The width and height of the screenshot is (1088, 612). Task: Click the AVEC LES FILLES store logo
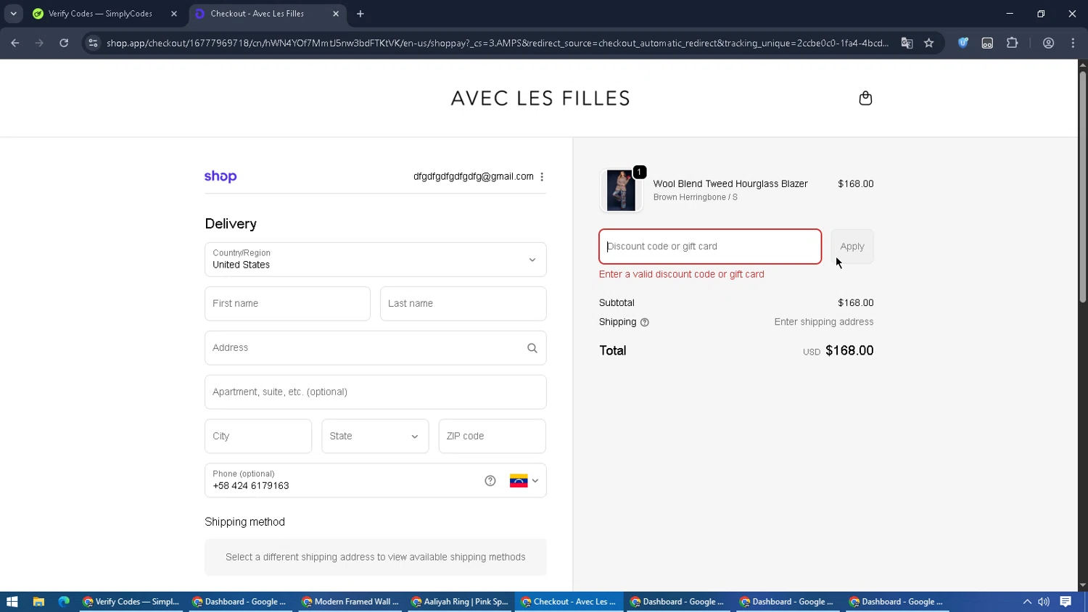pos(540,98)
